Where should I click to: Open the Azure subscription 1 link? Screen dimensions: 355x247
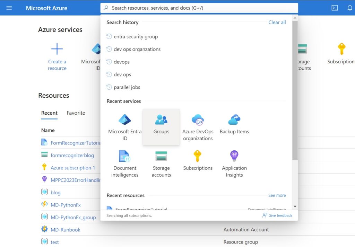point(73,168)
